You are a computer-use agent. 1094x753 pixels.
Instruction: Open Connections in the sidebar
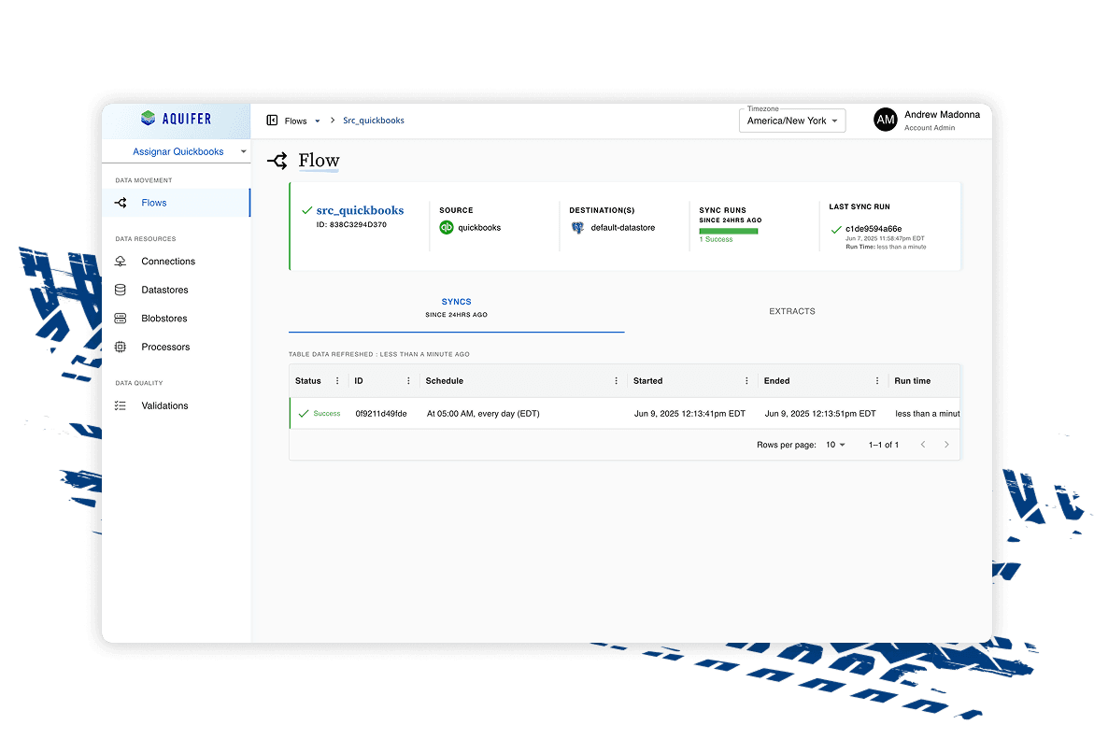point(176,261)
